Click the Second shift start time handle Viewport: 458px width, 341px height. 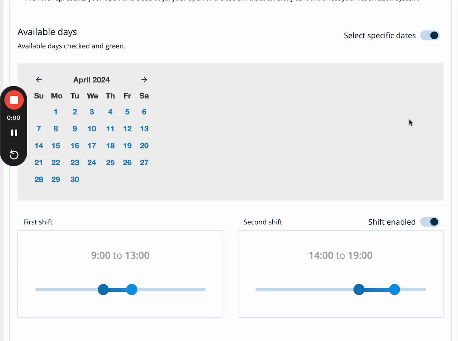pyautogui.click(x=359, y=289)
